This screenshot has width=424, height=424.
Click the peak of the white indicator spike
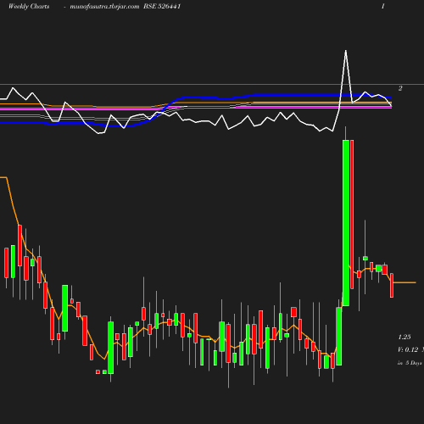tap(346, 51)
